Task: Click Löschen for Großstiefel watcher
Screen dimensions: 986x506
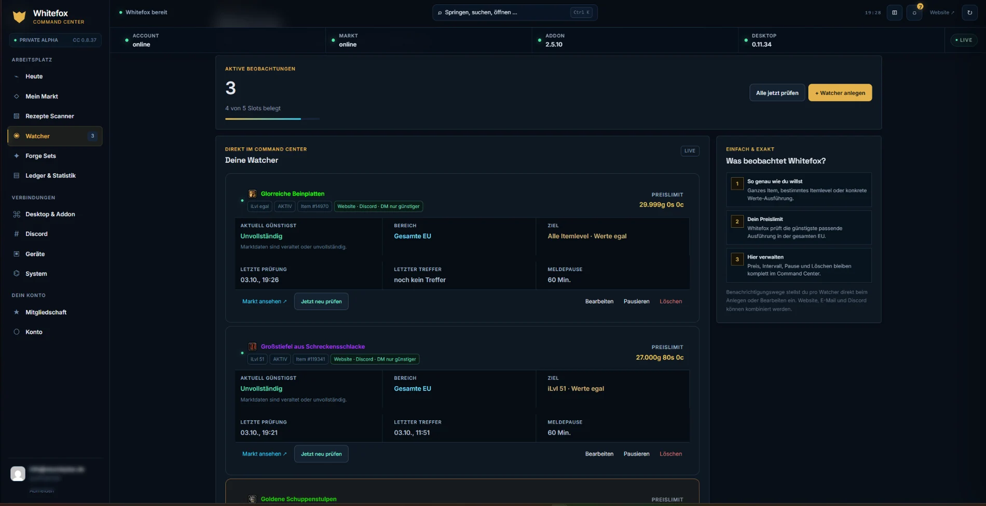Action: 670,454
